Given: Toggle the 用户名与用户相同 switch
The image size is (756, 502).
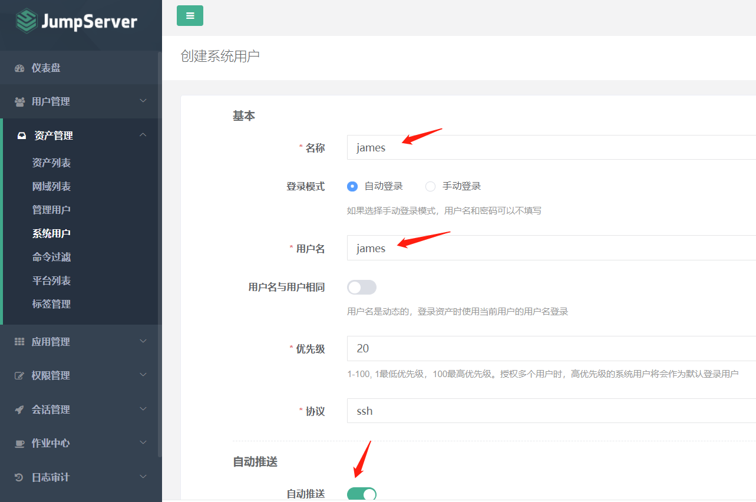Looking at the screenshot, I should (x=362, y=288).
